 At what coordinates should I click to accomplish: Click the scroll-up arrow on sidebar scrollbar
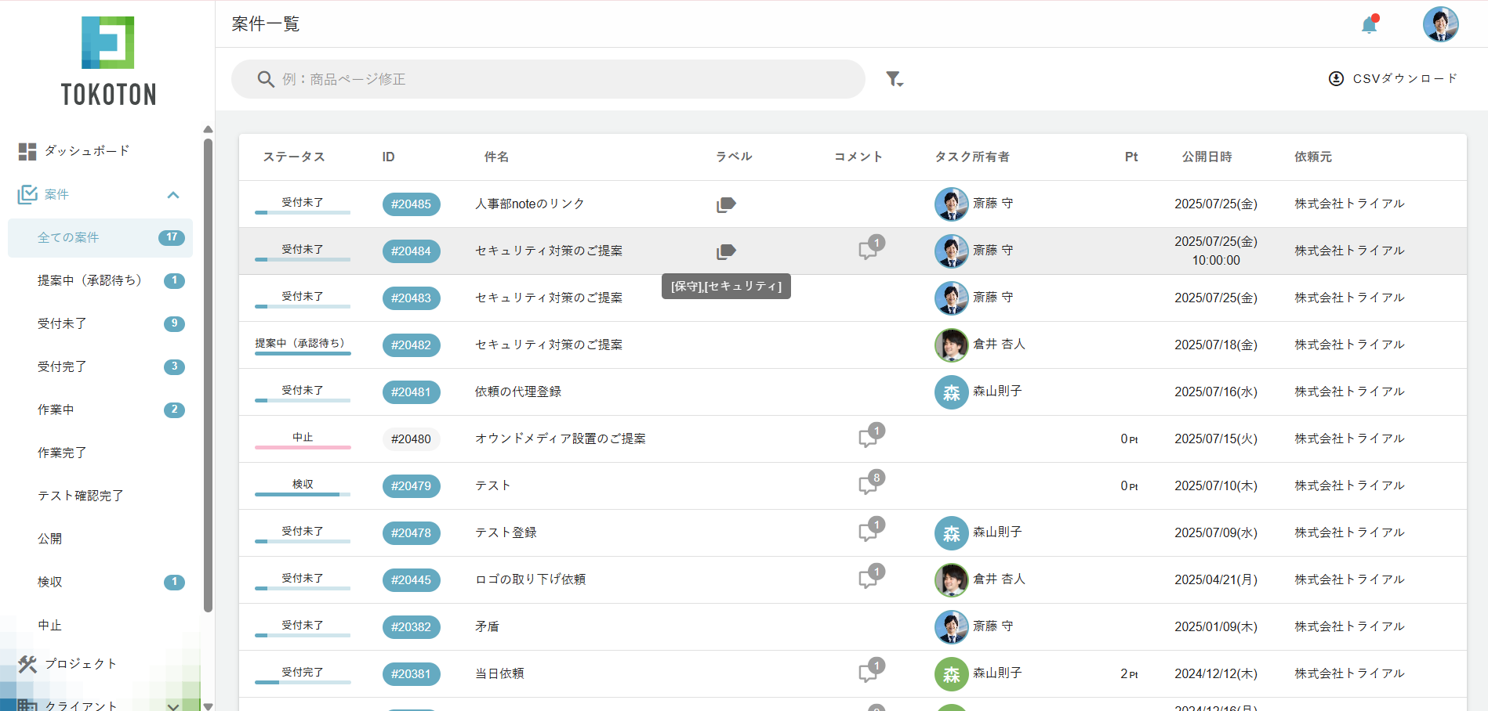pyautogui.click(x=208, y=129)
